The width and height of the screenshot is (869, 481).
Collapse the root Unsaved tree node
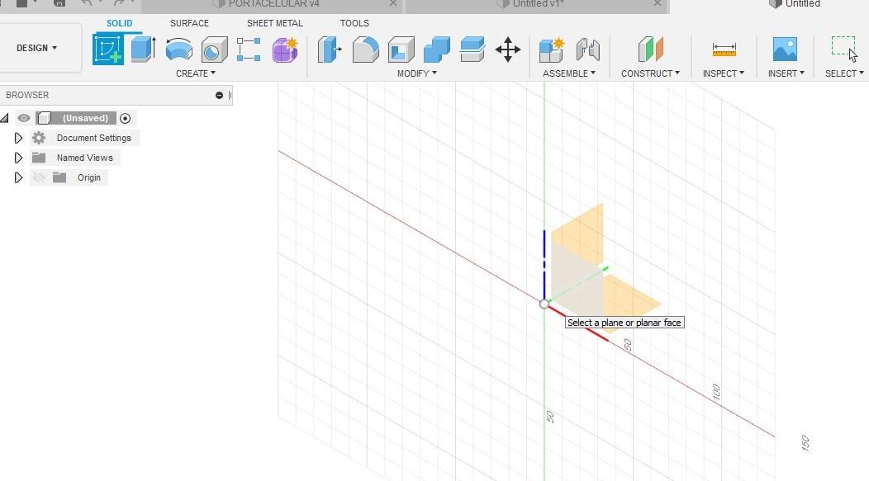tap(4, 118)
